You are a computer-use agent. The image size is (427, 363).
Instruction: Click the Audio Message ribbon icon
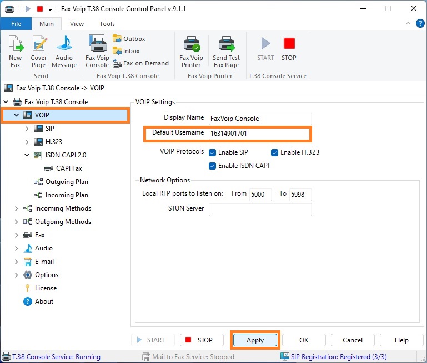pos(64,52)
